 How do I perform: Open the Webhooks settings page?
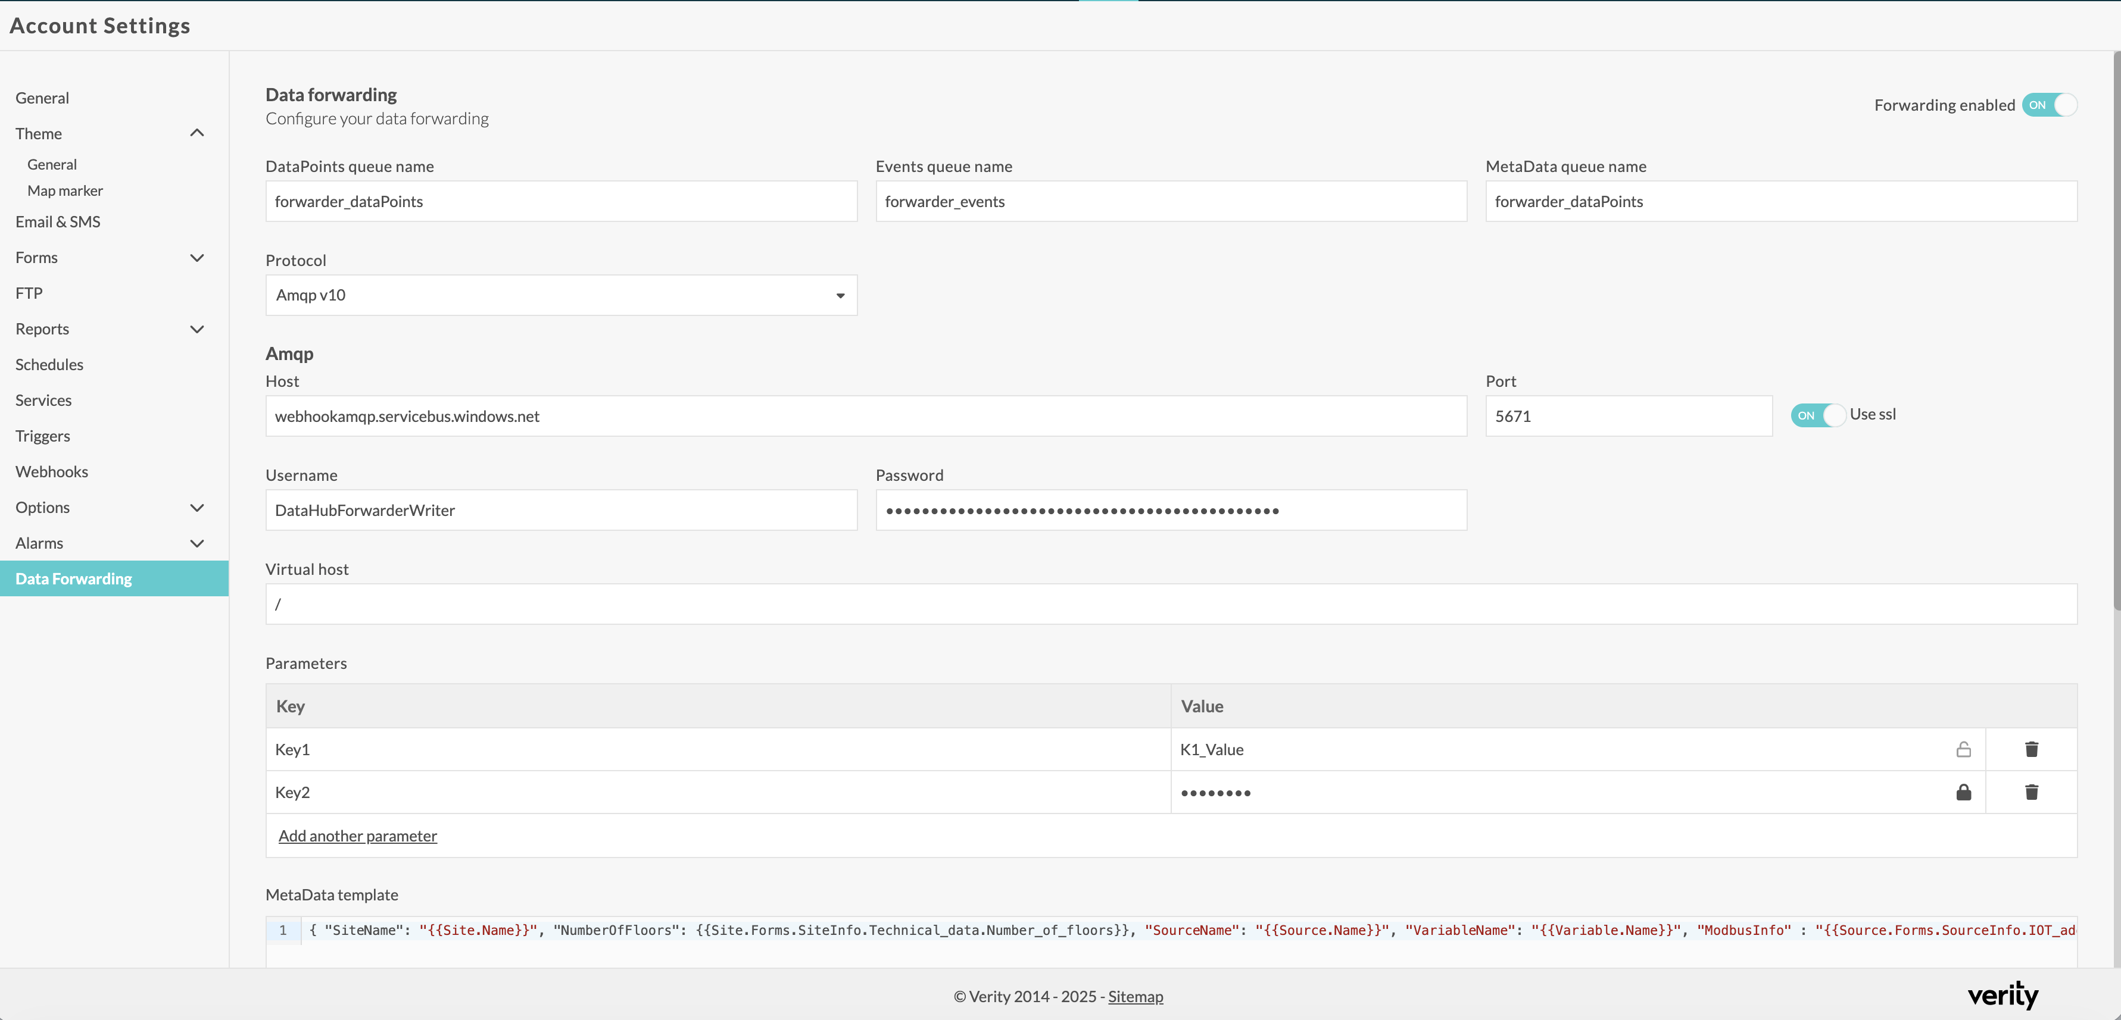tap(52, 471)
